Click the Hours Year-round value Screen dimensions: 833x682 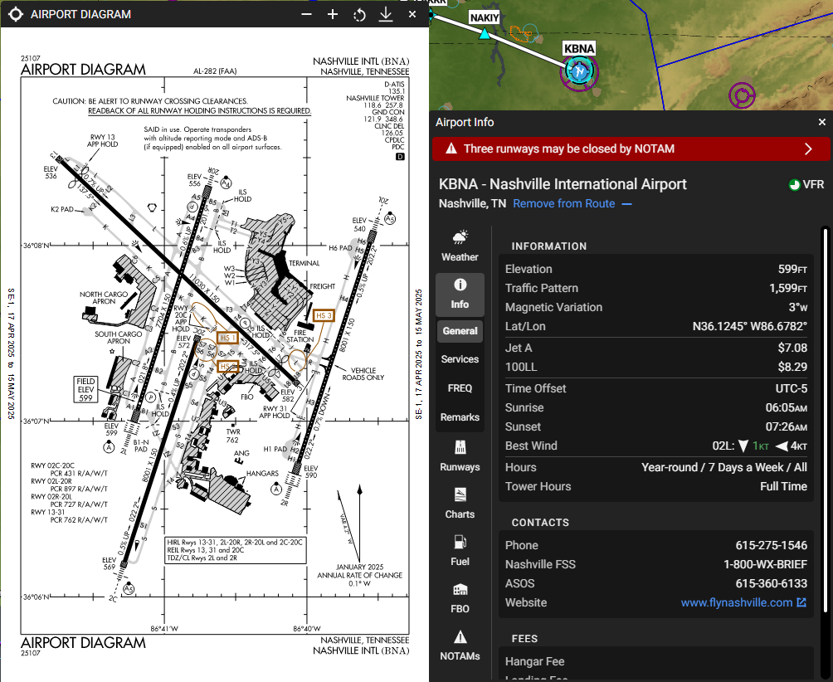pyautogui.click(x=724, y=467)
